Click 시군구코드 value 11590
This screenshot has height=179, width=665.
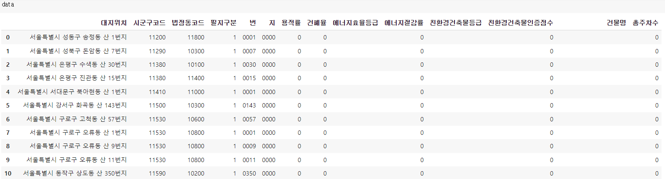point(157,173)
